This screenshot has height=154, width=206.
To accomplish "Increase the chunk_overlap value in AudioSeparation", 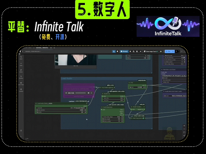I will coord(122,121).
